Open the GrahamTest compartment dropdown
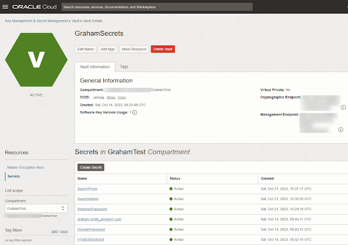This screenshot has width=348, height=245. point(36,208)
